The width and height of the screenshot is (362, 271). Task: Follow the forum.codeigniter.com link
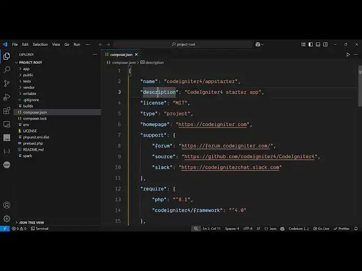tap(226, 146)
